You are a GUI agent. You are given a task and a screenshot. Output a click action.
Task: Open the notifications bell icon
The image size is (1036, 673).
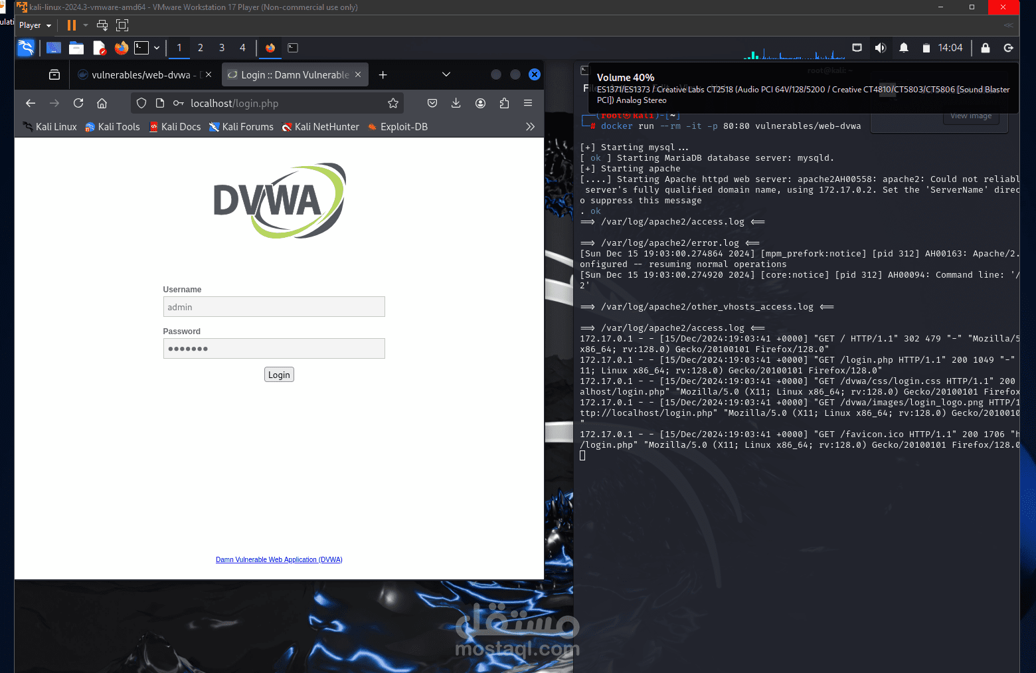[x=904, y=48]
